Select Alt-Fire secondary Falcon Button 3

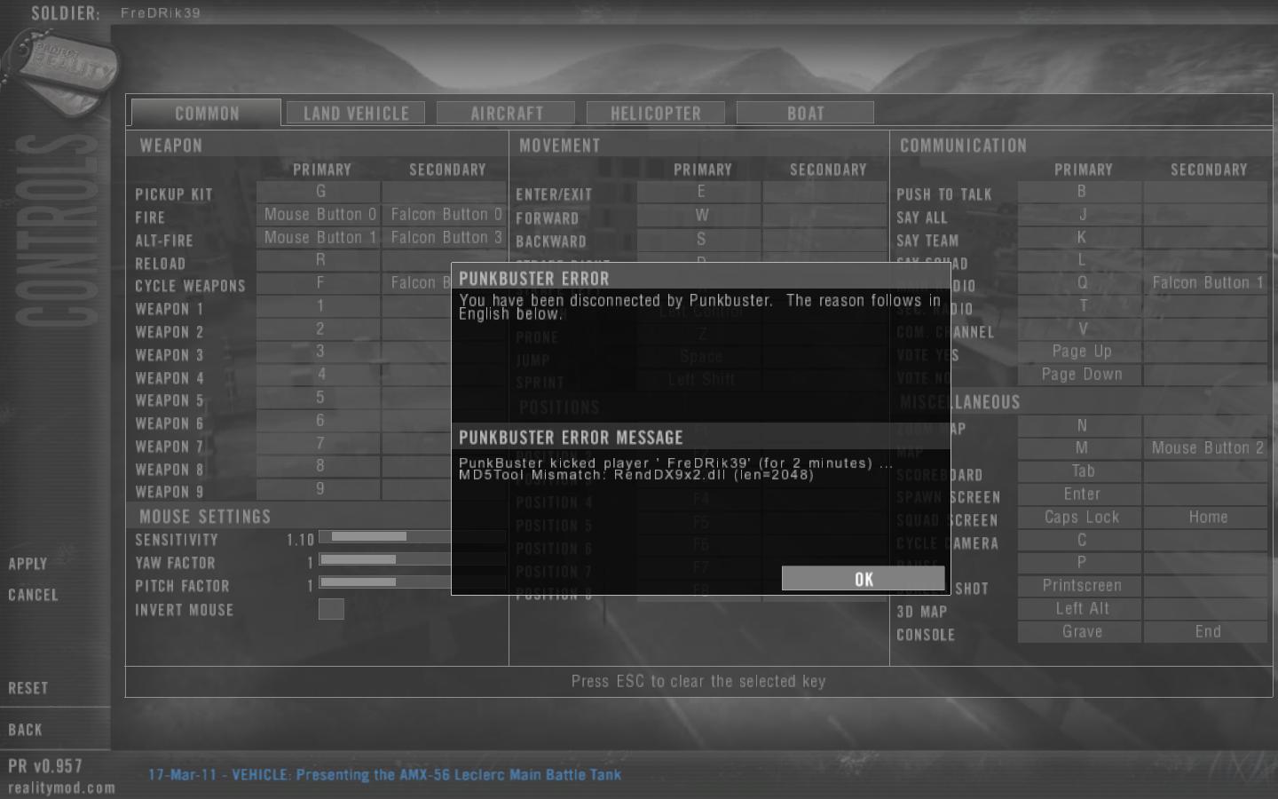[x=445, y=238]
